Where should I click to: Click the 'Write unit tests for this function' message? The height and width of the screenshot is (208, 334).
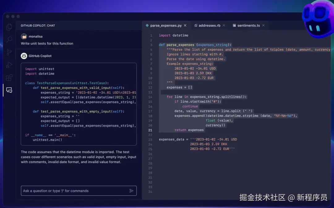pos(47,44)
